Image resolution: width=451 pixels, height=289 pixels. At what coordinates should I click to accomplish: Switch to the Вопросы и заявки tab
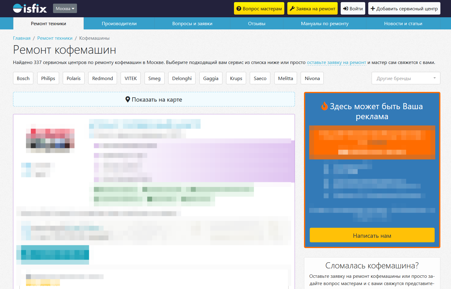[x=192, y=24]
